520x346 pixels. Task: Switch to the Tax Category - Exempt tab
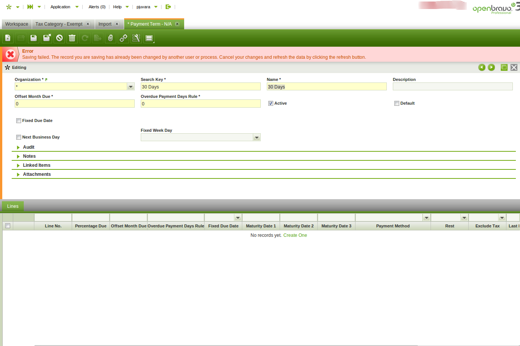(59, 24)
